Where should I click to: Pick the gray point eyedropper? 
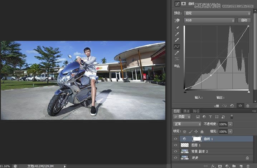pos(177,34)
